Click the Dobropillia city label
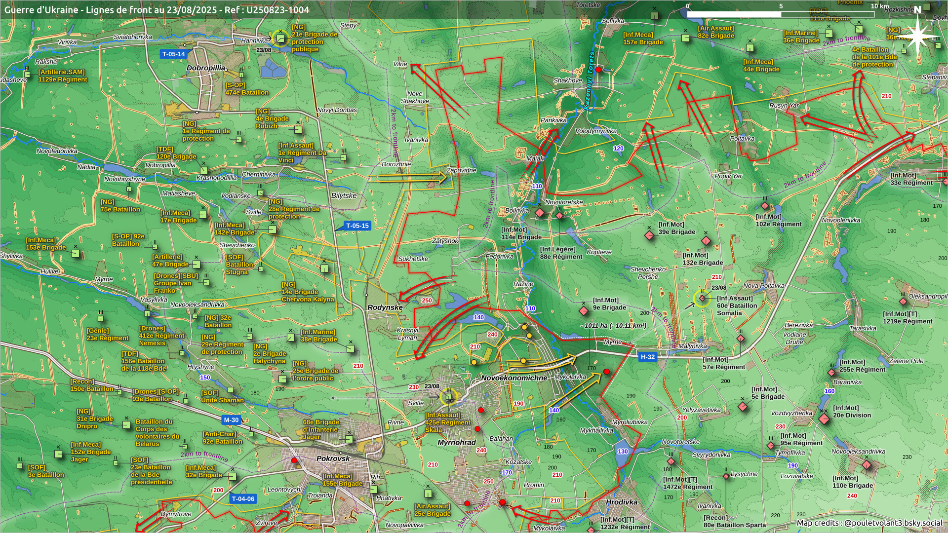The height and width of the screenshot is (533, 948). coord(206,68)
